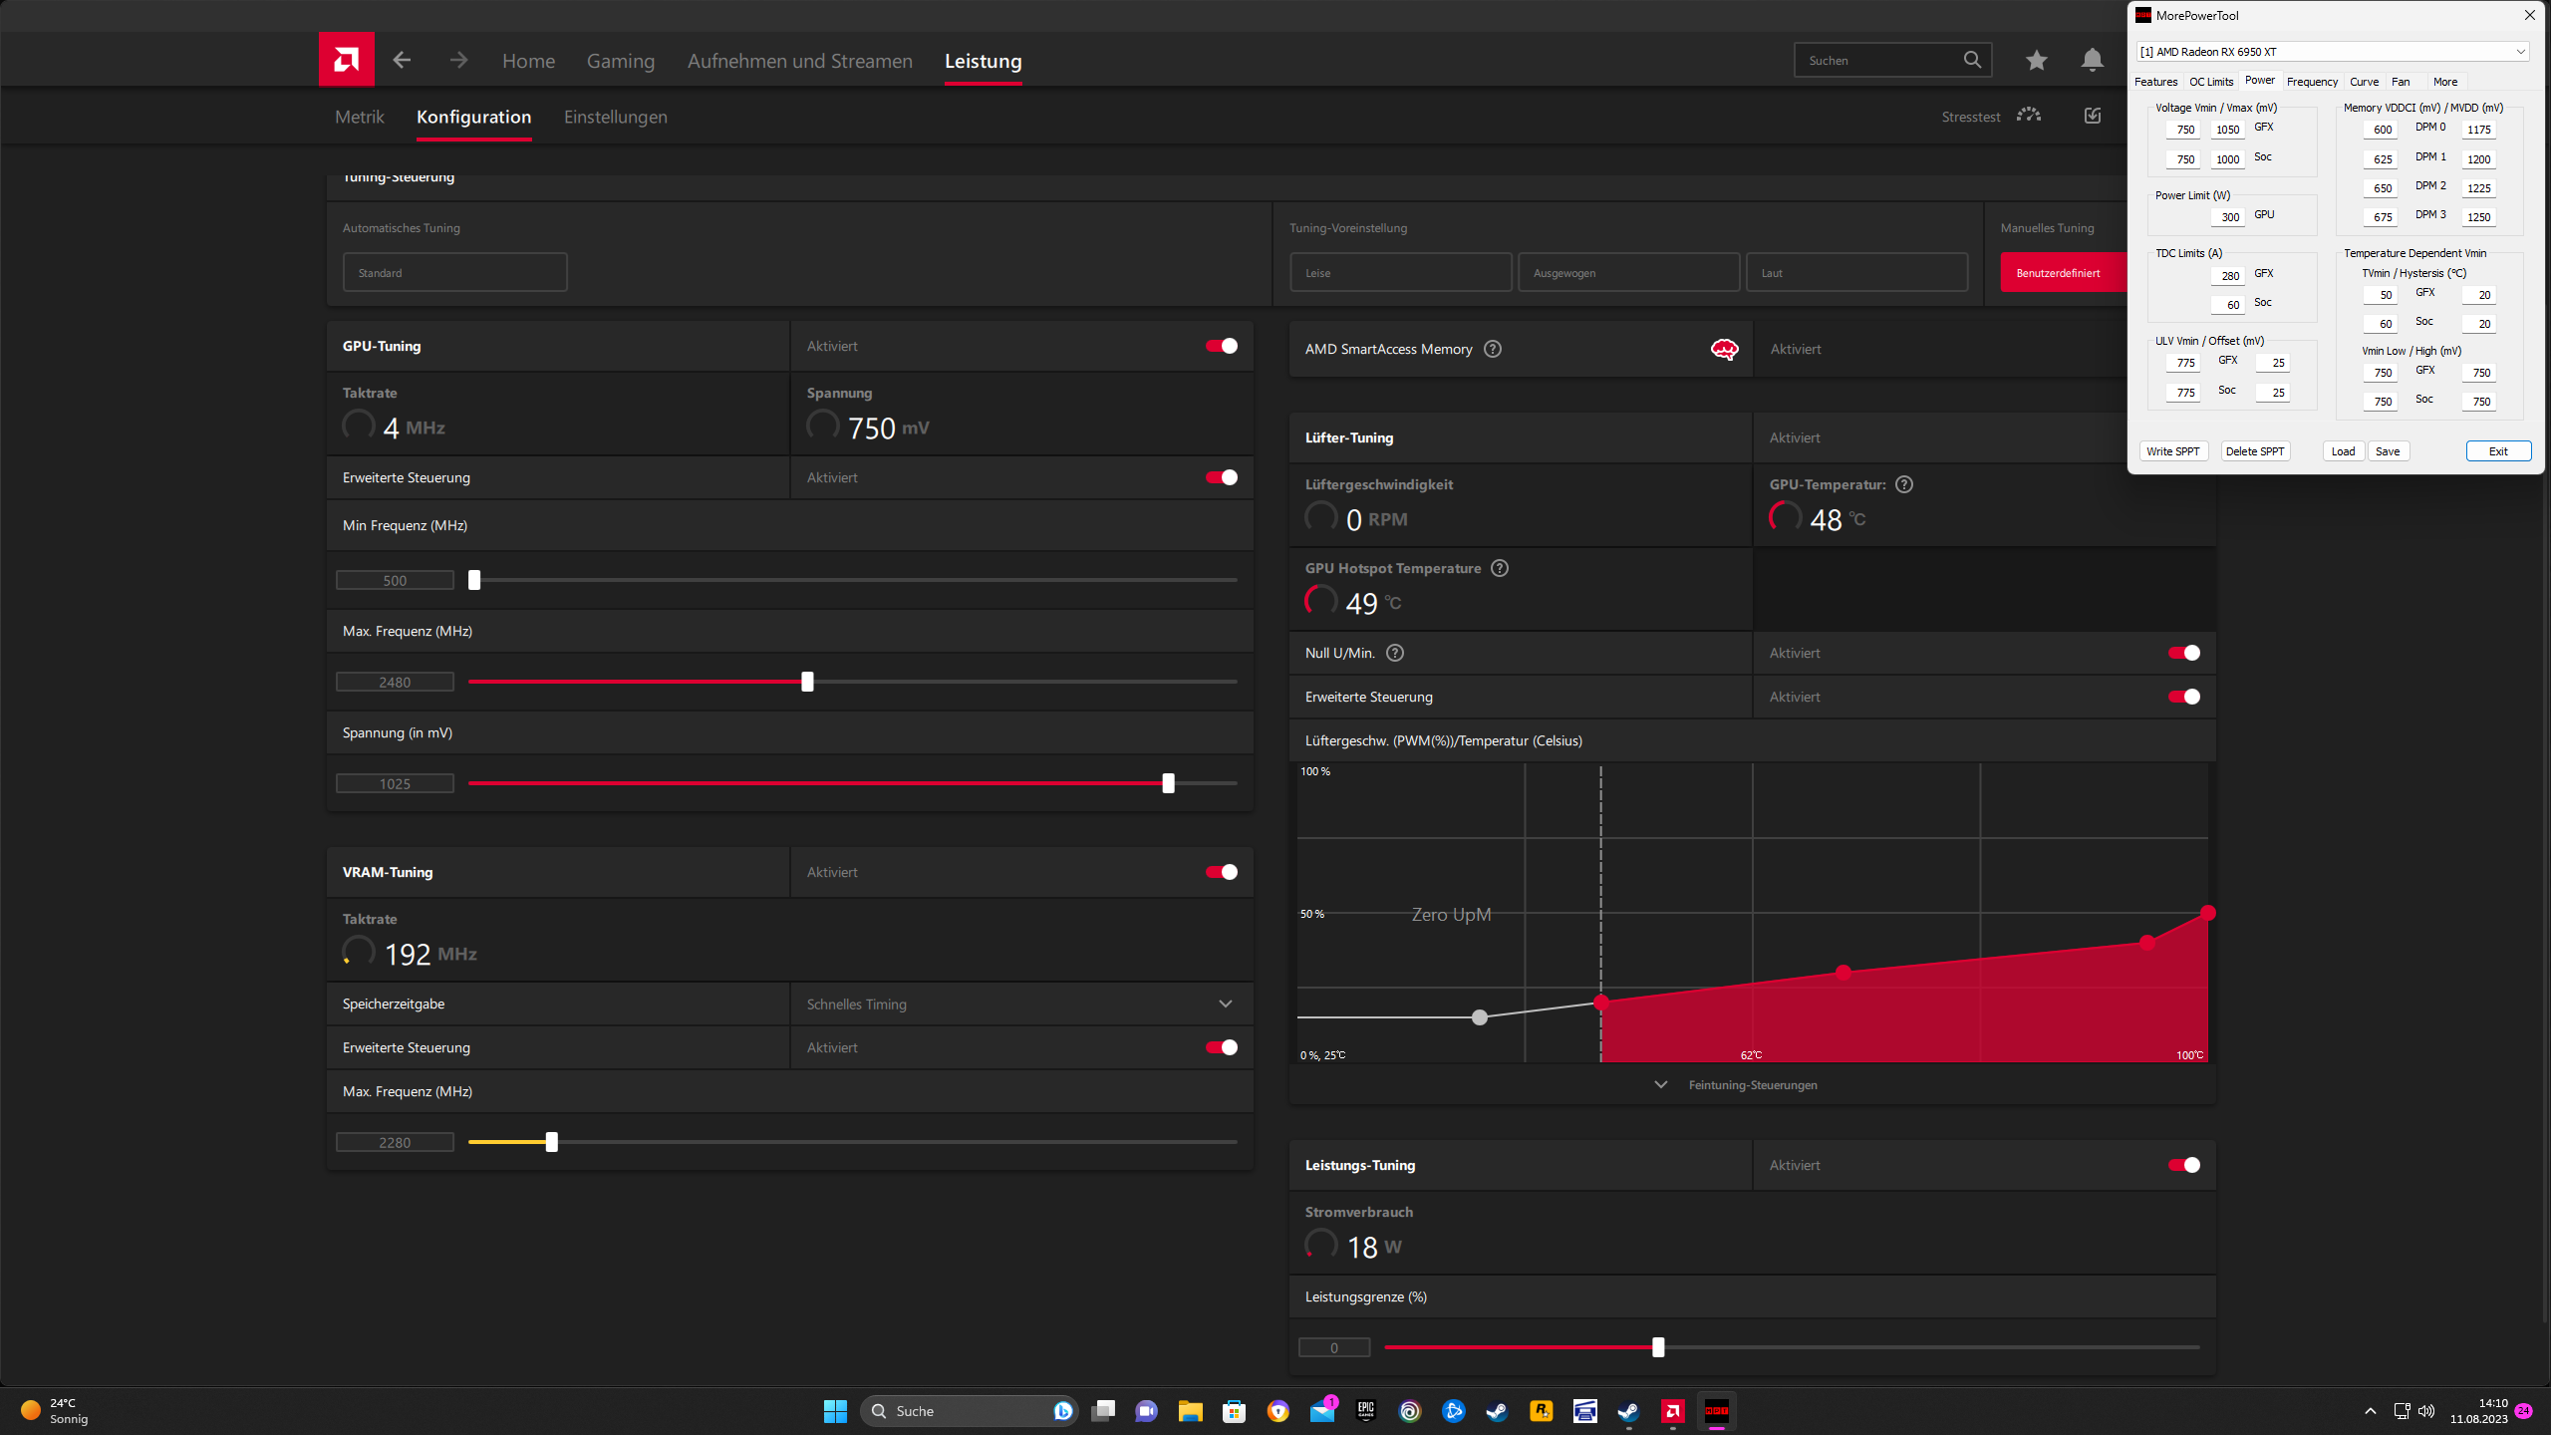This screenshot has height=1435, width=2551.
Task: Toggle the Null U/Min. switch
Action: 2183,653
